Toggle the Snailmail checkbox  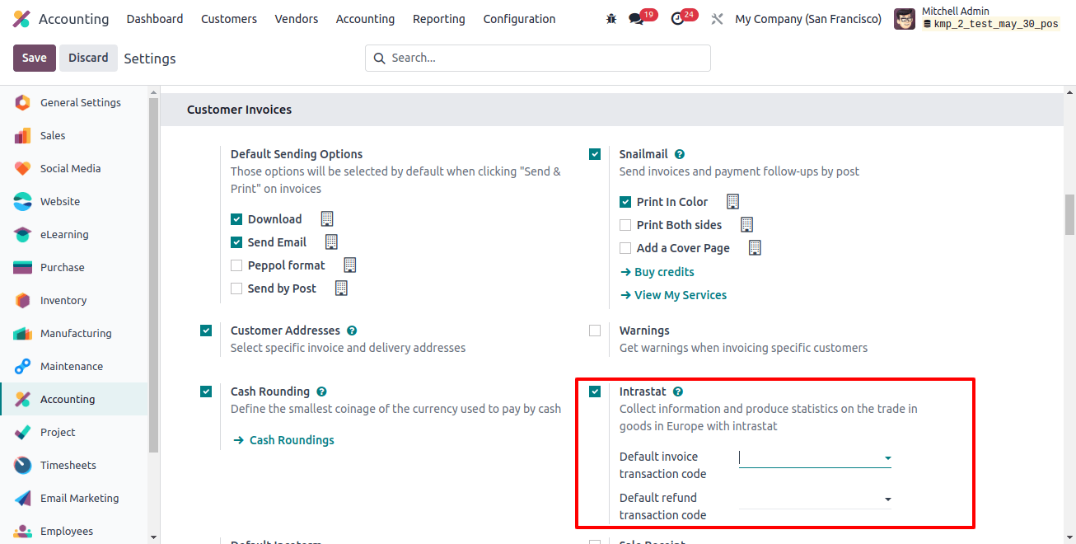tap(595, 154)
